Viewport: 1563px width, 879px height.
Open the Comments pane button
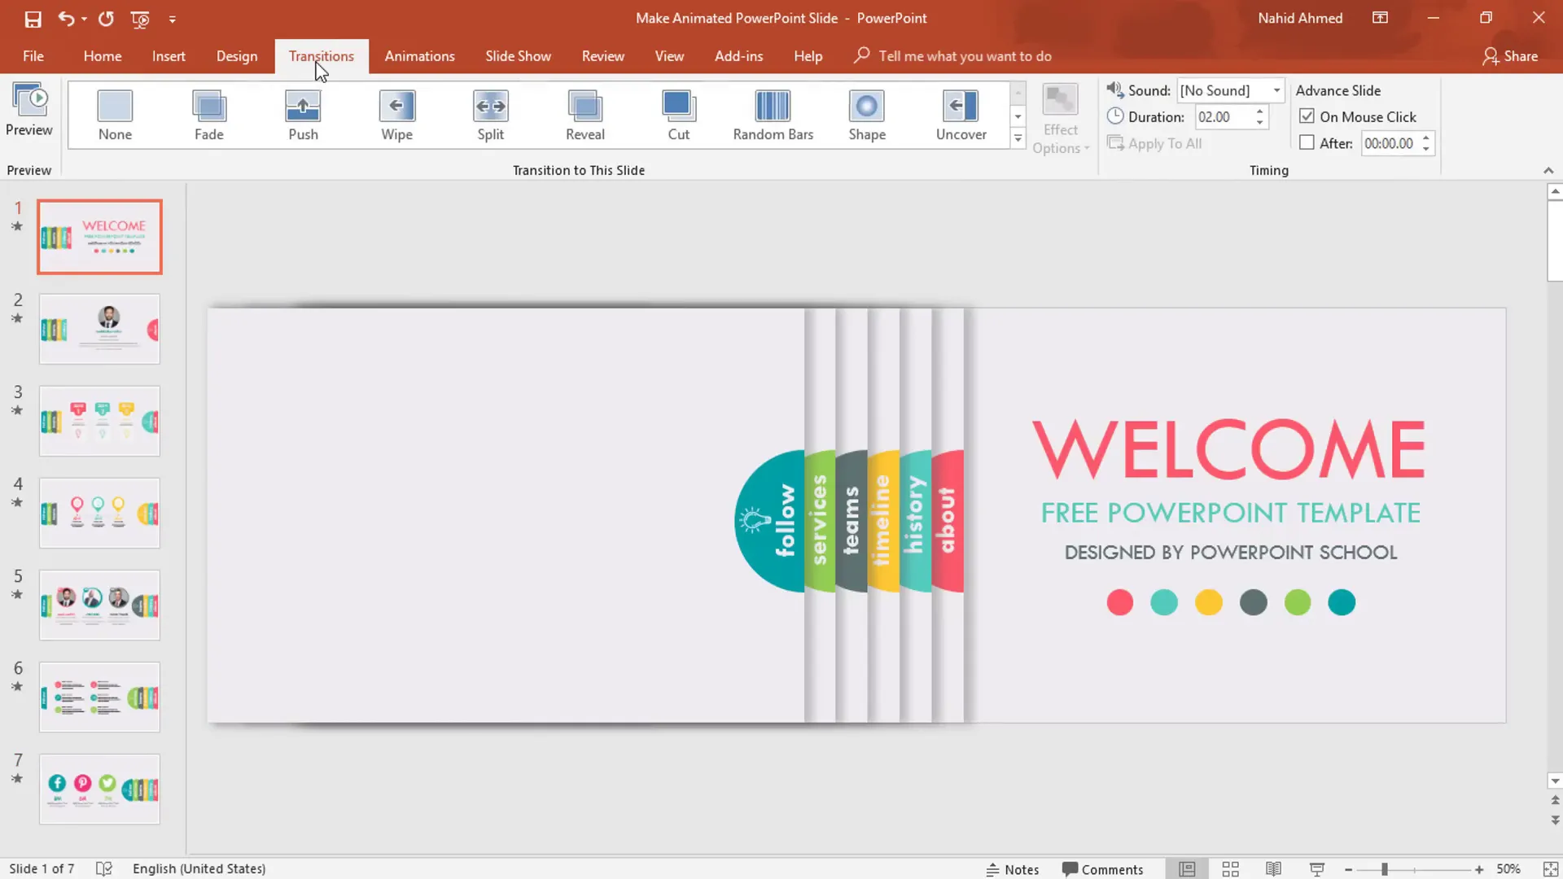click(1103, 869)
